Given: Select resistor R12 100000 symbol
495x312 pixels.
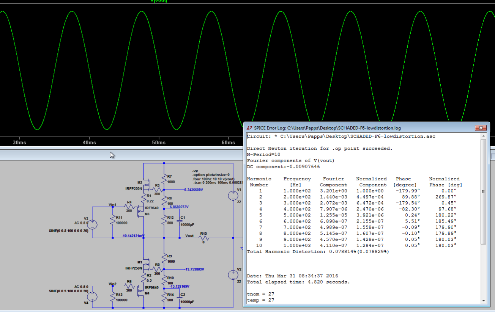Looking at the screenshot, I should 113,297.
